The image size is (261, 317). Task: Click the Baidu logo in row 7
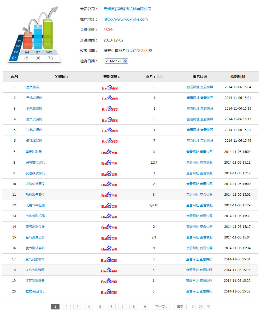coord(109,152)
